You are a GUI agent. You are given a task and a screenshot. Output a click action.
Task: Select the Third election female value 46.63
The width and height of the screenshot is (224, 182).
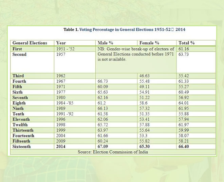145,76
